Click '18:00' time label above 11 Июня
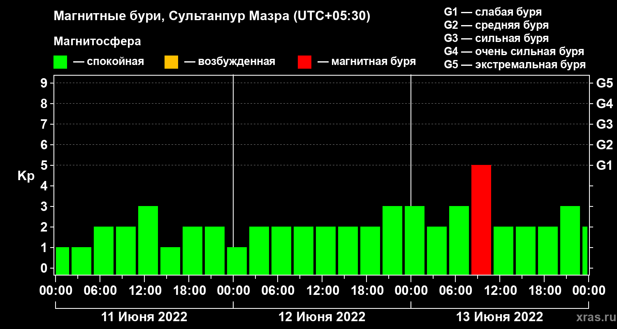The image size is (617, 329). pyautogui.click(x=189, y=291)
